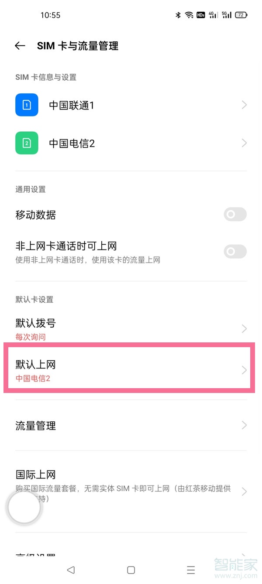Tap the Wi-Fi status icon
The image size is (262, 584).
(189, 14)
